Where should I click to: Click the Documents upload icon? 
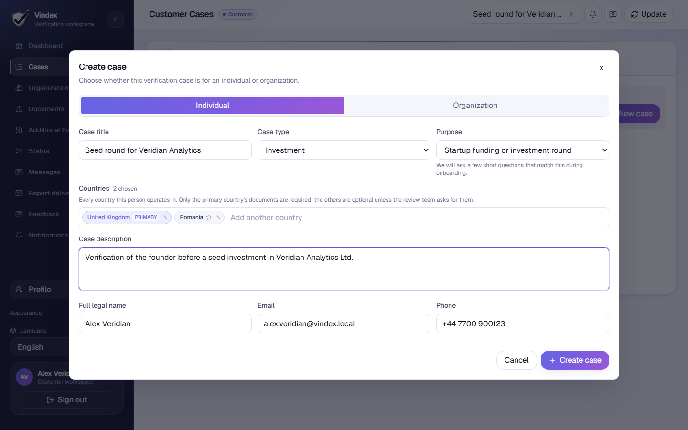point(19,109)
